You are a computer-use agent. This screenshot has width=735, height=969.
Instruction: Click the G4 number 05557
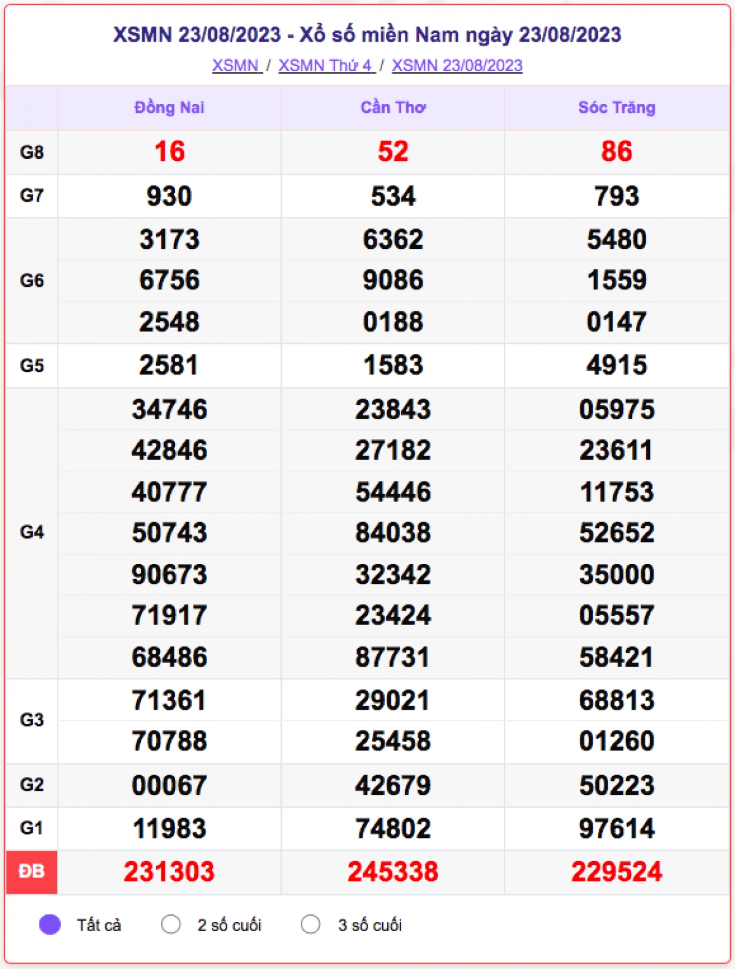tap(617, 615)
